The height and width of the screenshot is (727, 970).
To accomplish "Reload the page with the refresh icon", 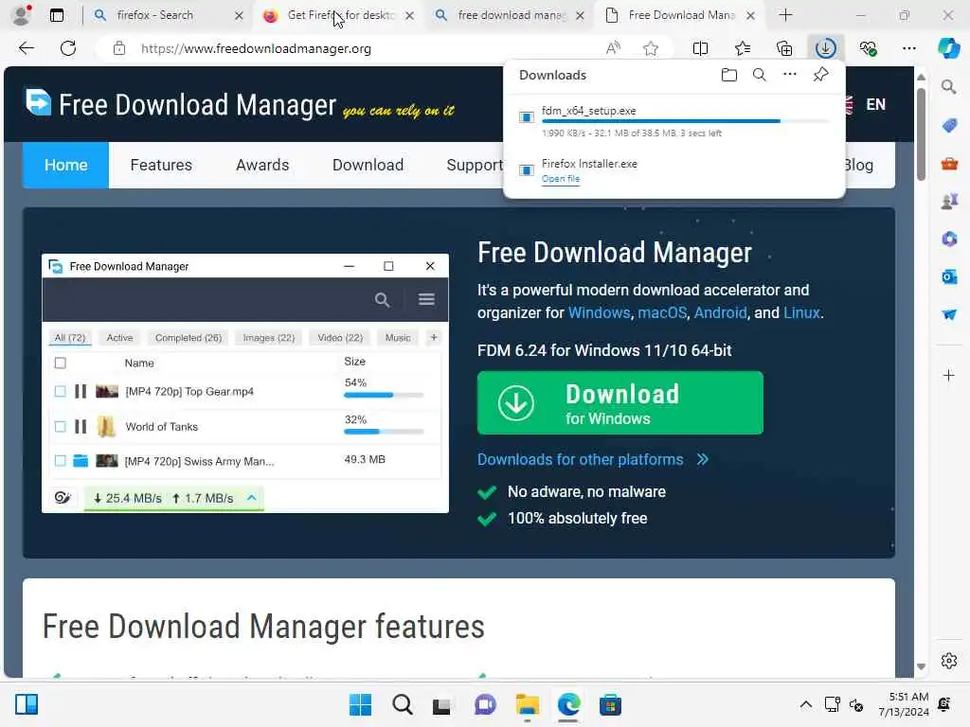I will coord(68,48).
